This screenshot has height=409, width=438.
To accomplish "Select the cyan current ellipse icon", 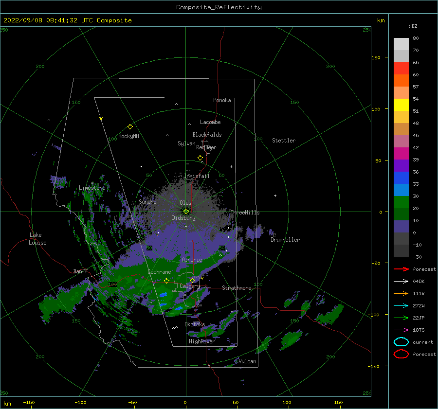I will tap(401, 342).
